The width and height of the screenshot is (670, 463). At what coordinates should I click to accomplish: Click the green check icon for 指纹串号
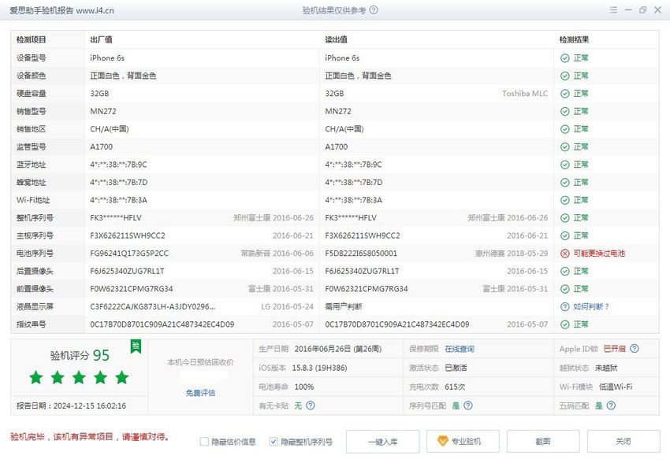pyautogui.click(x=565, y=324)
